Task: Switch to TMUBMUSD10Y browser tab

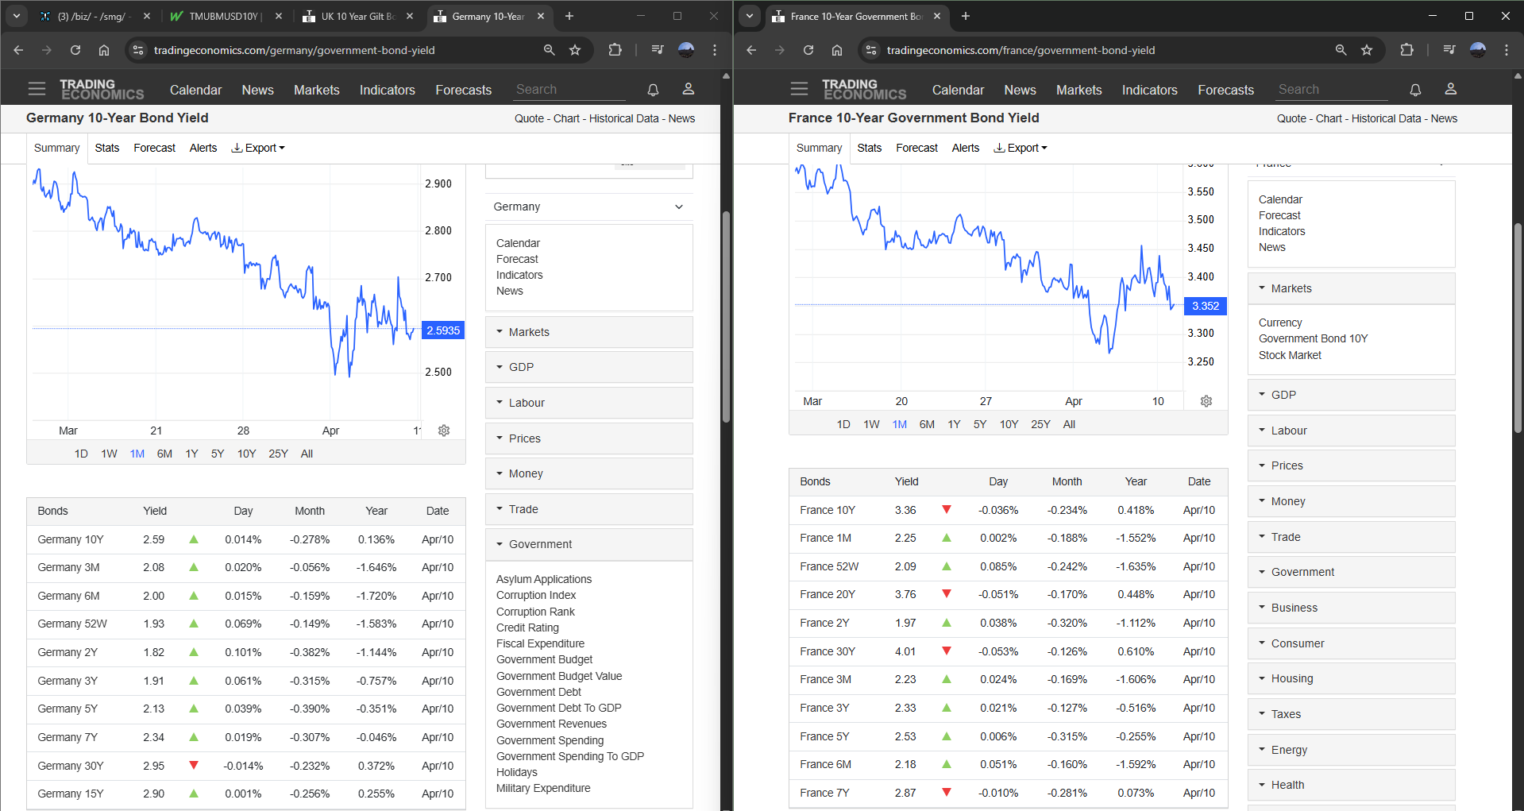Action: point(227,16)
